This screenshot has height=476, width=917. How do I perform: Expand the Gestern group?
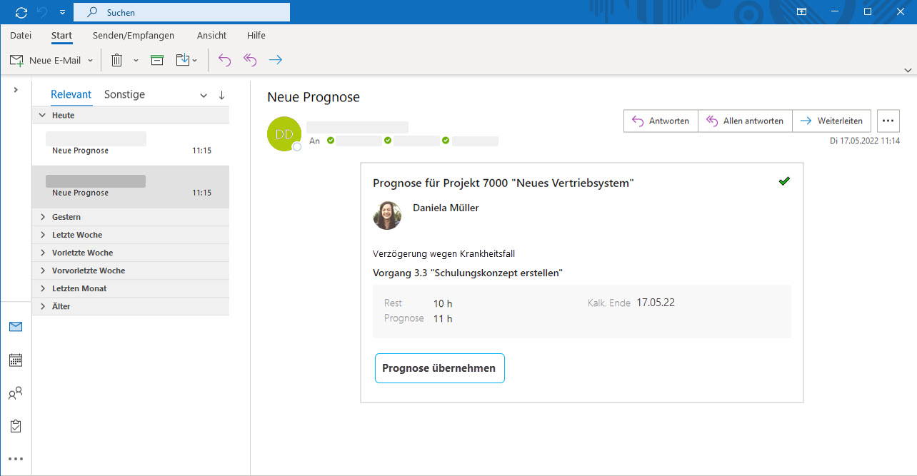(x=42, y=217)
